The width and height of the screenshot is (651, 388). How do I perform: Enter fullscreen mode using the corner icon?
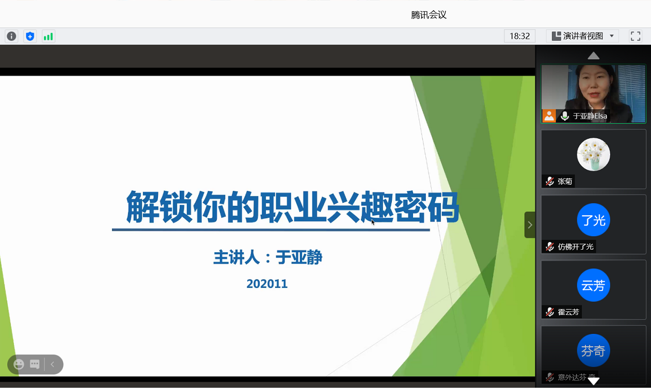coord(636,36)
